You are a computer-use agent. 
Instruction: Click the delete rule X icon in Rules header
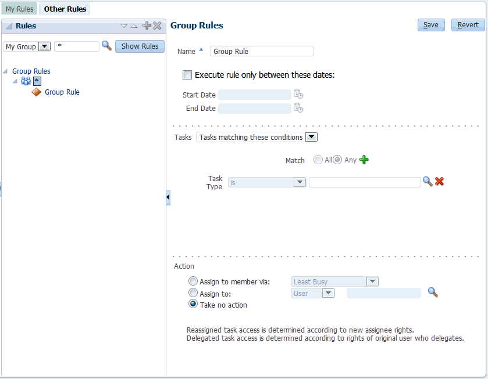(x=157, y=26)
